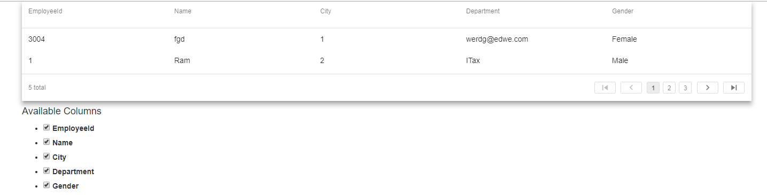Select the row for employee 3004

pyautogui.click(x=386, y=39)
